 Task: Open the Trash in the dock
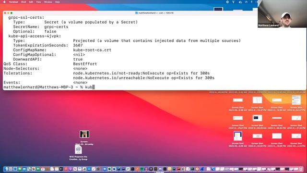pyautogui.click(x=301, y=169)
